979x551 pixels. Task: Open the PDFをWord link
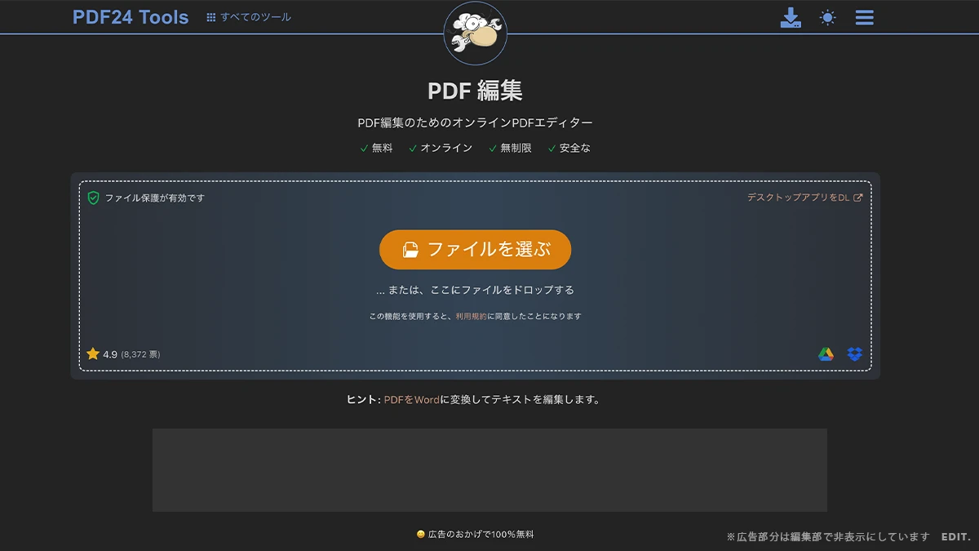coord(412,400)
